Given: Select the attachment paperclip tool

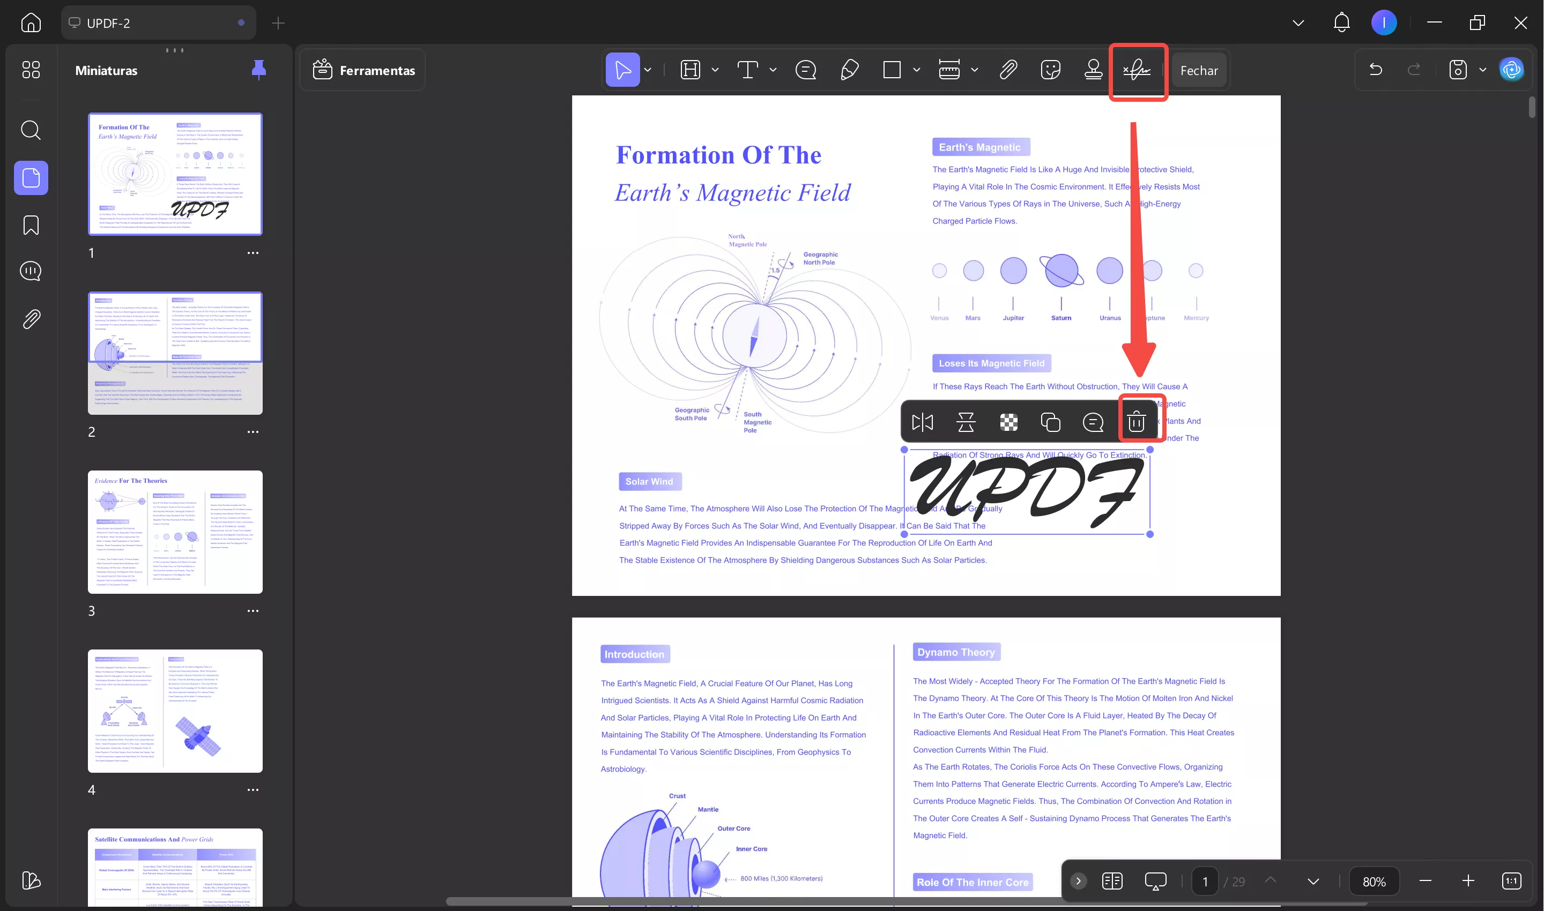Looking at the screenshot, I should tap(1008, 70).
